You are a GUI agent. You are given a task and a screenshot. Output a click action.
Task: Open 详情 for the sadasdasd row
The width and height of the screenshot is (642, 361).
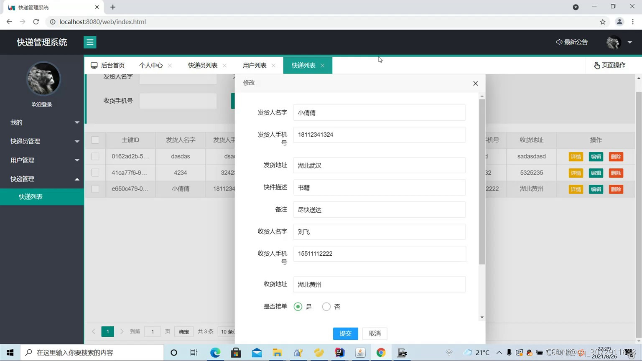tap(576, 157)
